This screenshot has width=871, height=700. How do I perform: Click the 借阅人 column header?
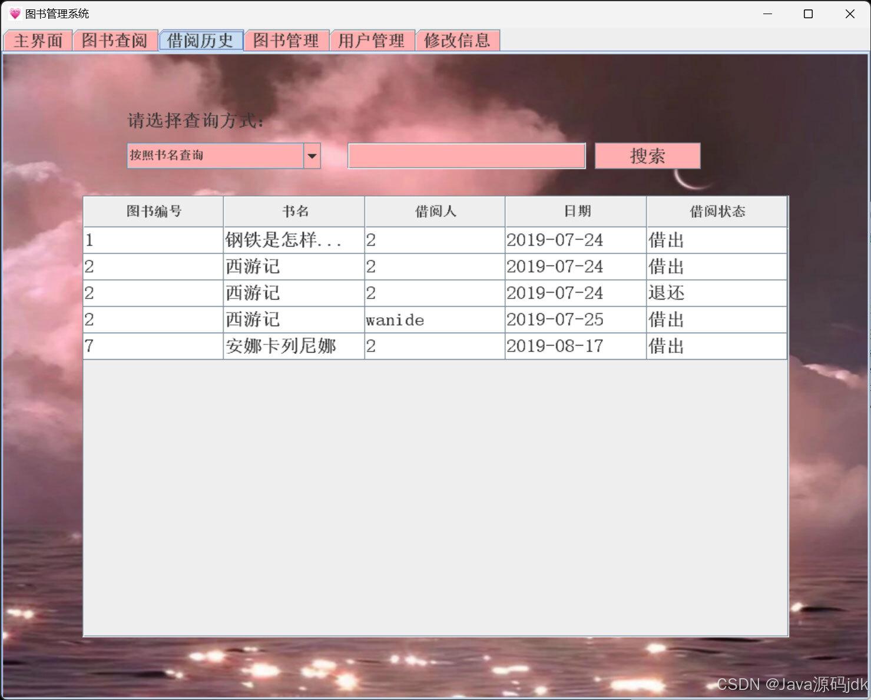[x=435, y=211]
